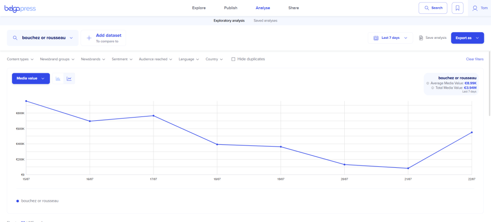The width and height of the screenshot is (491, 222).
Task: Select the line chart view icon
Action: (x=69, y=79)
